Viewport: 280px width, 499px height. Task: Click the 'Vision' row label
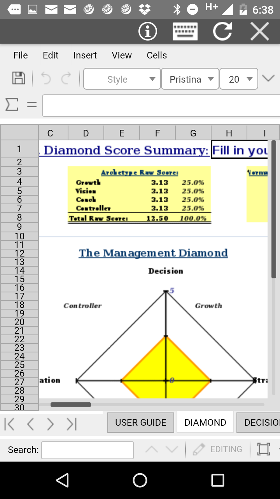coord(86,191)
